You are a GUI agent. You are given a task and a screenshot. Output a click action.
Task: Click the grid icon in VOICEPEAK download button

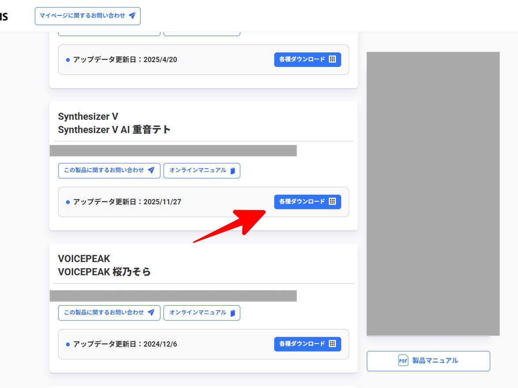click(x=333, y=344)
